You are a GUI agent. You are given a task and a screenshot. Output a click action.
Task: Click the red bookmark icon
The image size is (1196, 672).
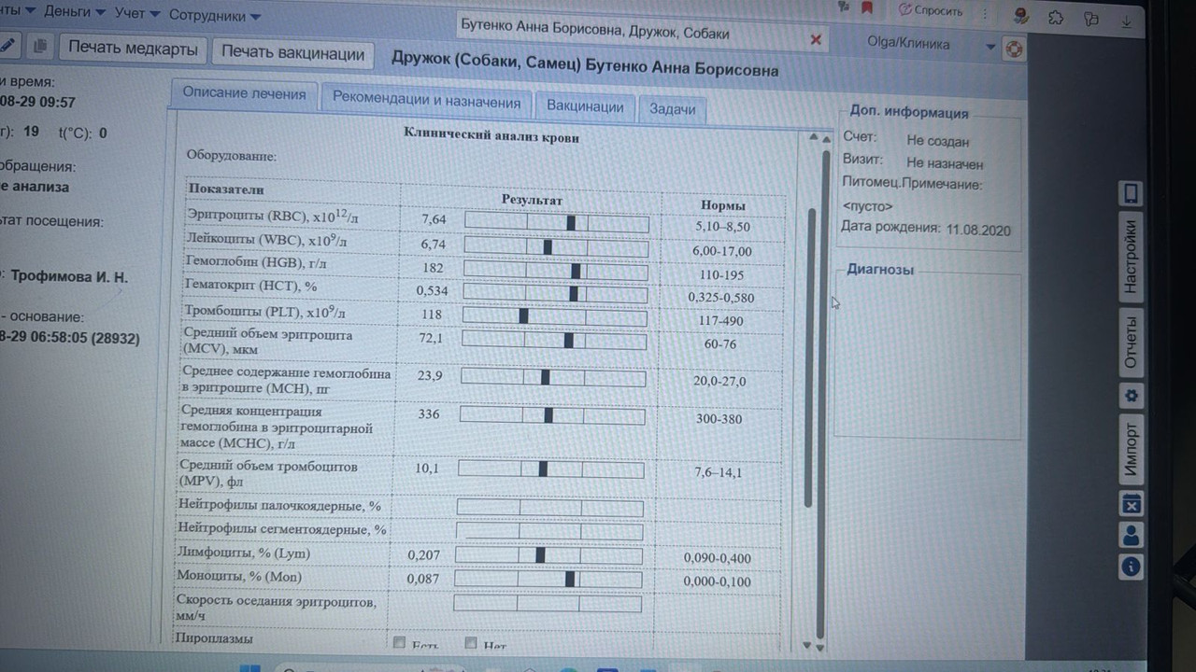tap(867, 8)
